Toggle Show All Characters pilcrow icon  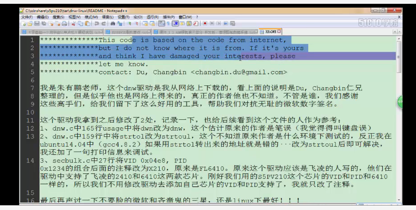pyautogui.click(x=168, y=24)
